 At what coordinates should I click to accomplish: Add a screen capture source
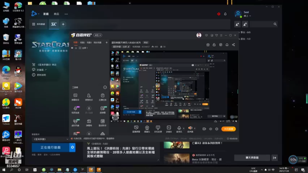[x=136, y=129]
